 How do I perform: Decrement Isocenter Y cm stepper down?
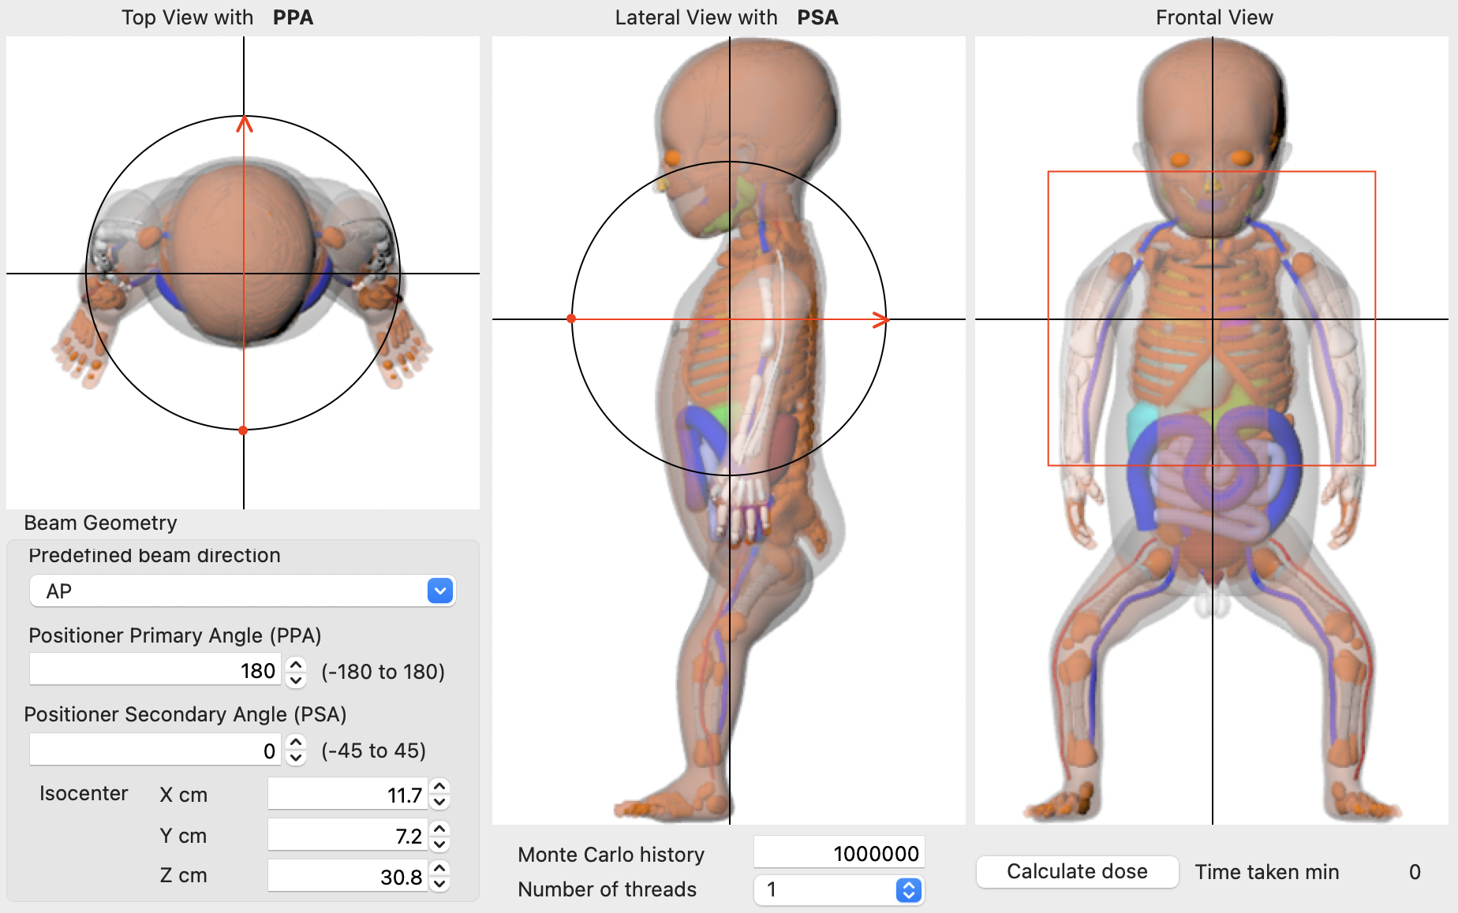click(440, 843)
